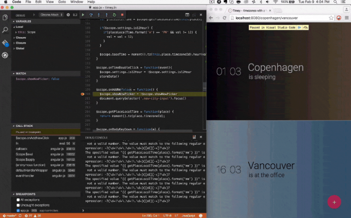
Task: Open launch configuration gear icon
Action: click(68, 15)
